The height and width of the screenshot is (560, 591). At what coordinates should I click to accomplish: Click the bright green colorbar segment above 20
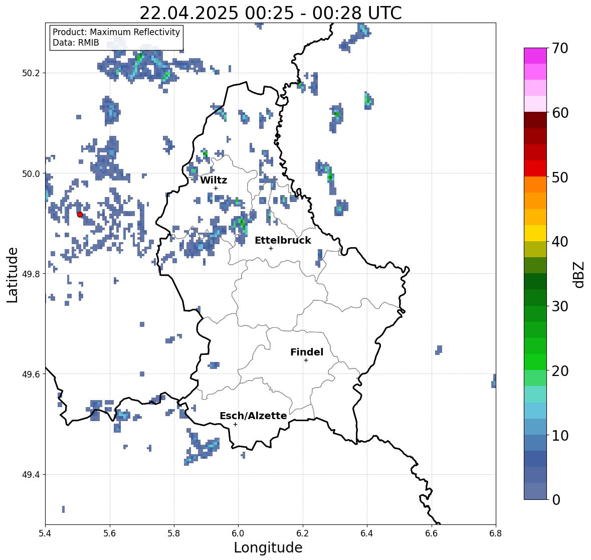tap(535, 362)
